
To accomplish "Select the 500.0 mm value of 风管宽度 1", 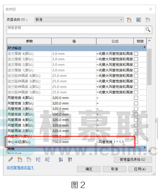I will (x=60, y=114).
